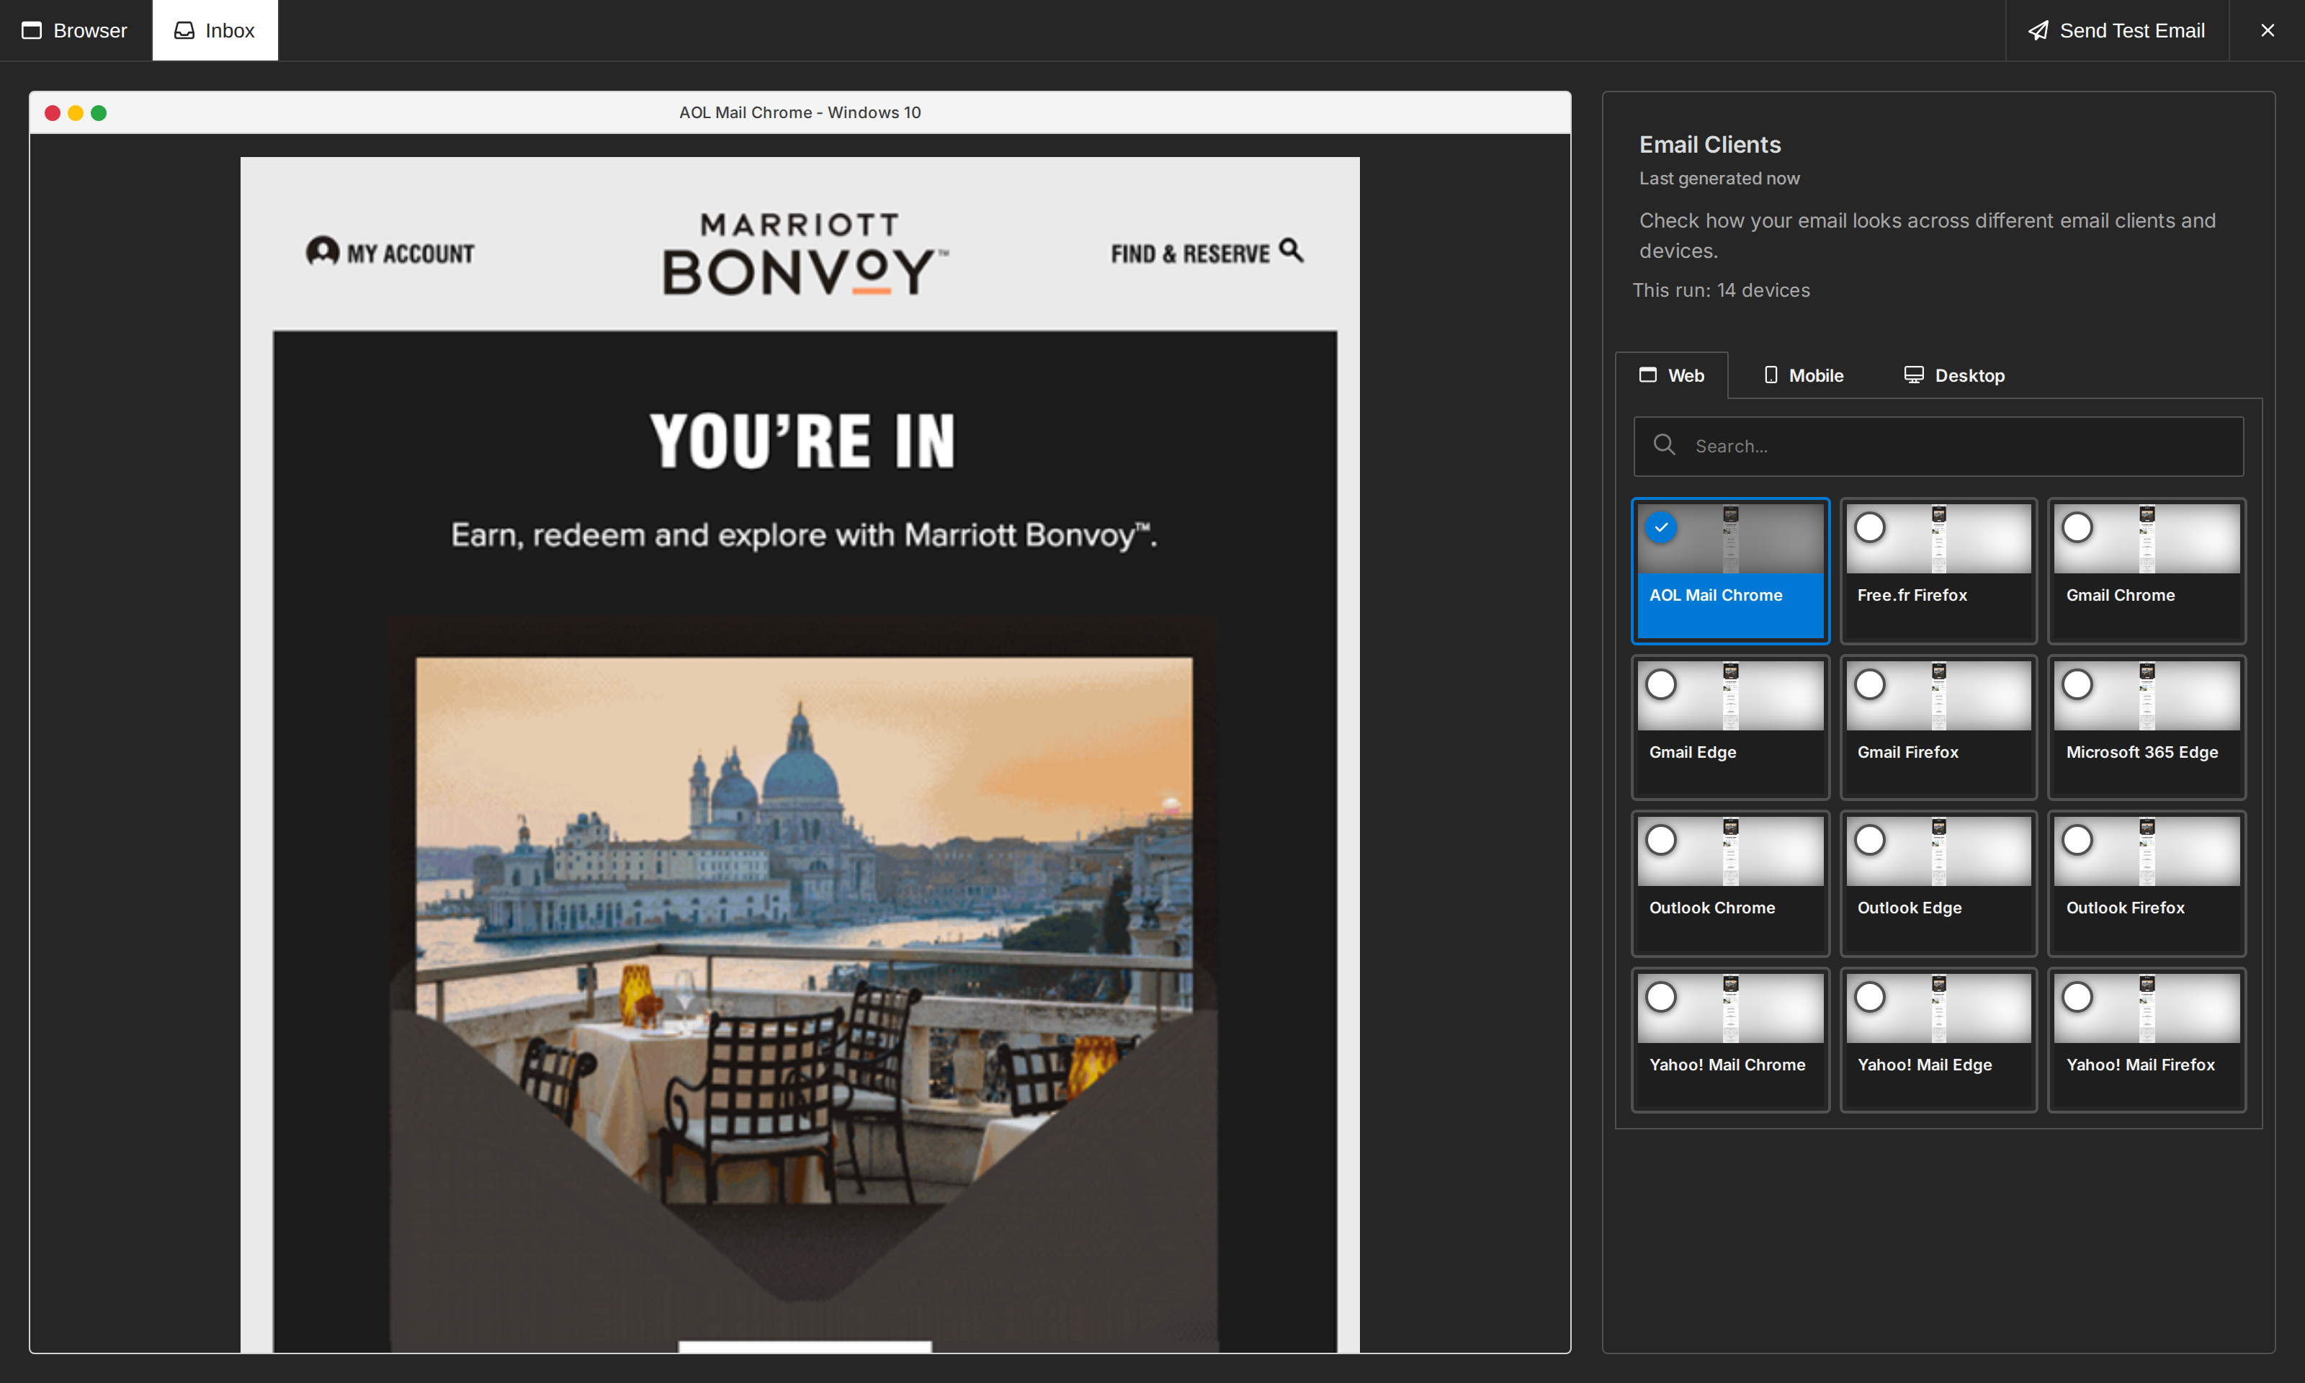Click the Inbox tray icon
This screenshot has width=2305, height=1383.
coord(184,30)
